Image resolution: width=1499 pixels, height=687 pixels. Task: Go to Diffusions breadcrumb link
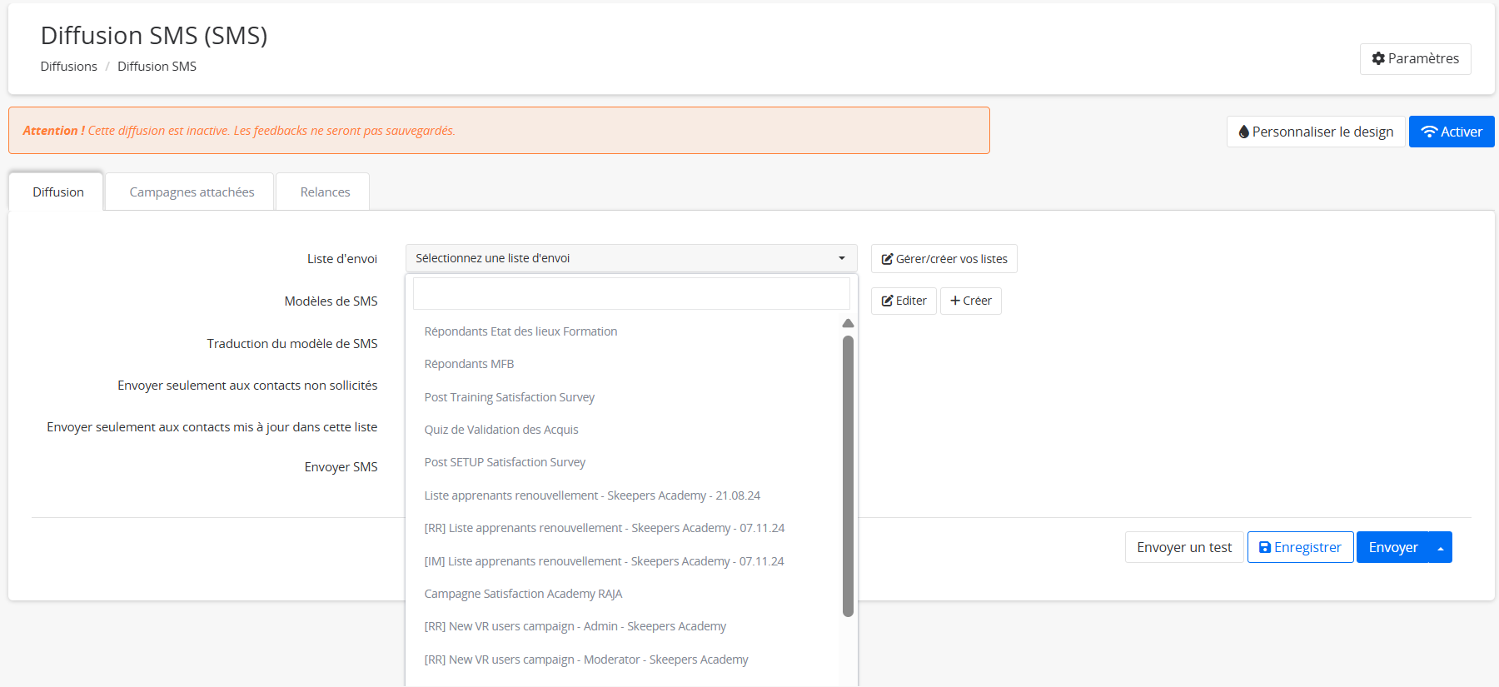click(x=68, y=67)
